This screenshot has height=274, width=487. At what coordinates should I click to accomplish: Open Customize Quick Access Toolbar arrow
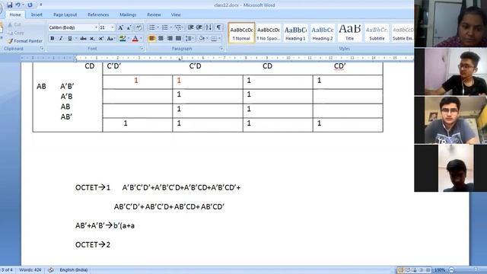click(x=41, y=5)
